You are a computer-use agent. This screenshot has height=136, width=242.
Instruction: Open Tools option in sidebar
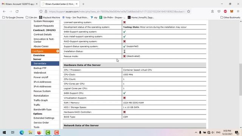tap(36, 127)
